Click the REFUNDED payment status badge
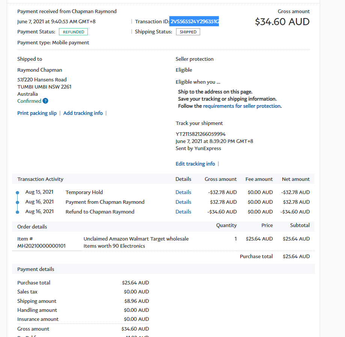 (x=74, y=32)
